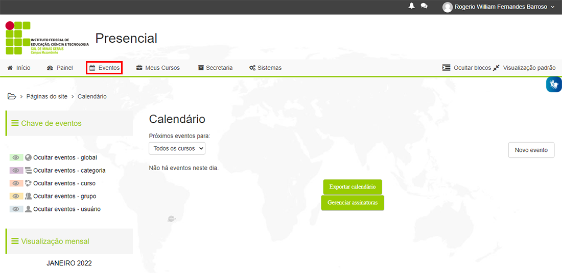Click Ocultar eventos - categoria link
The height and width of the screenshot is (273, 562).
click(x=69, y=171)
